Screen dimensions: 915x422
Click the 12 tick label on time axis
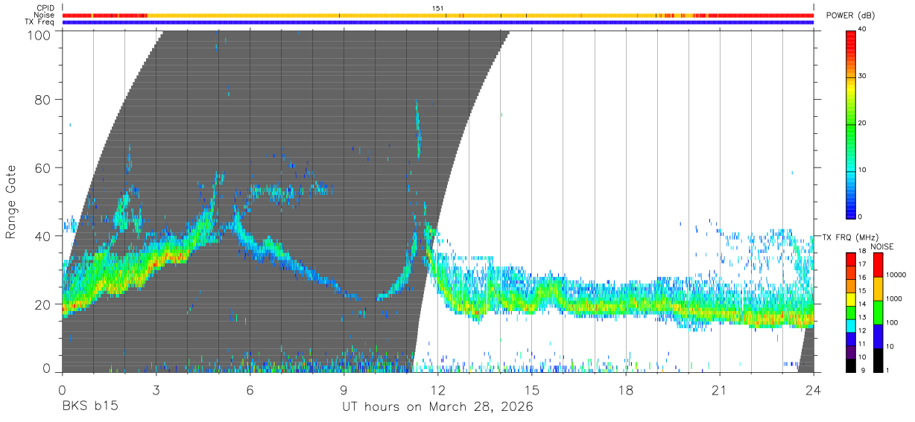tap(437, 390)
